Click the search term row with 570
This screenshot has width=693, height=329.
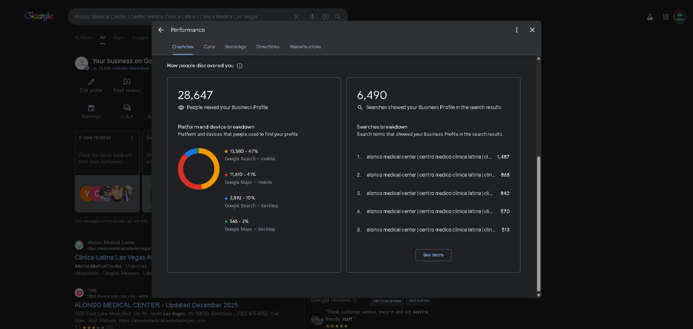coord(433,211)
